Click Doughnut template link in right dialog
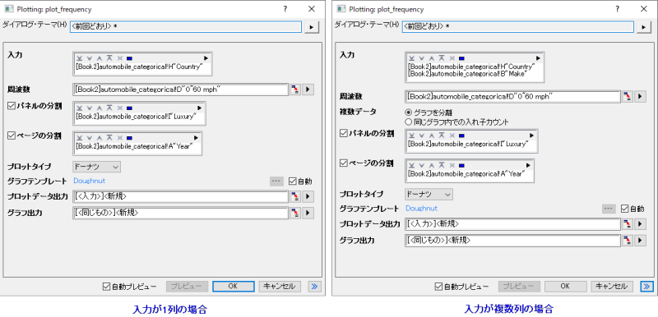This screenshot has height=317, width=658. (x=421, y=208)
